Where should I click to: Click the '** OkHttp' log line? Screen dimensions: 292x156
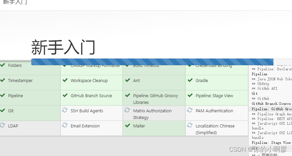point(261,84)
